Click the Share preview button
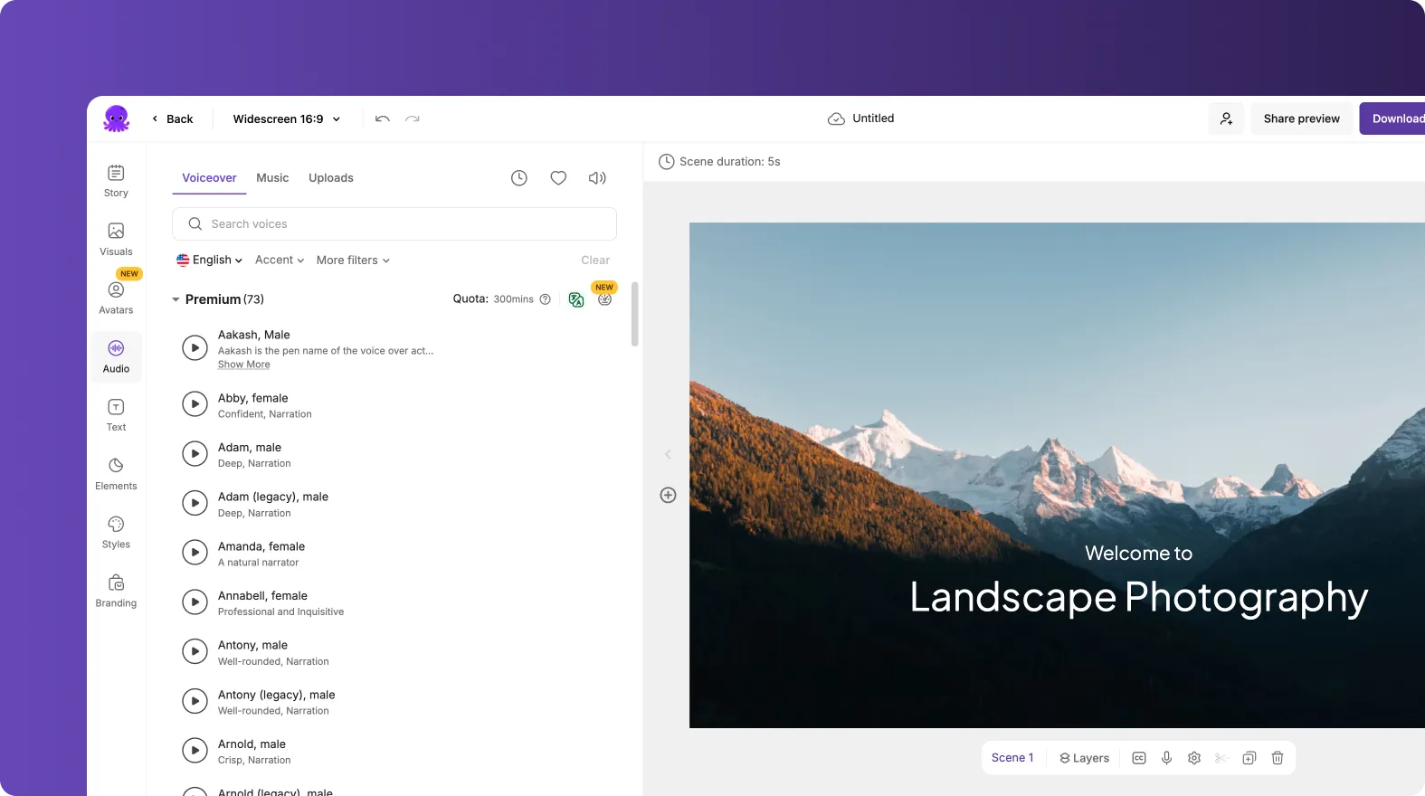This screenshot has height=796, width=1425. pyautogui.click(x=1301, y=118)
